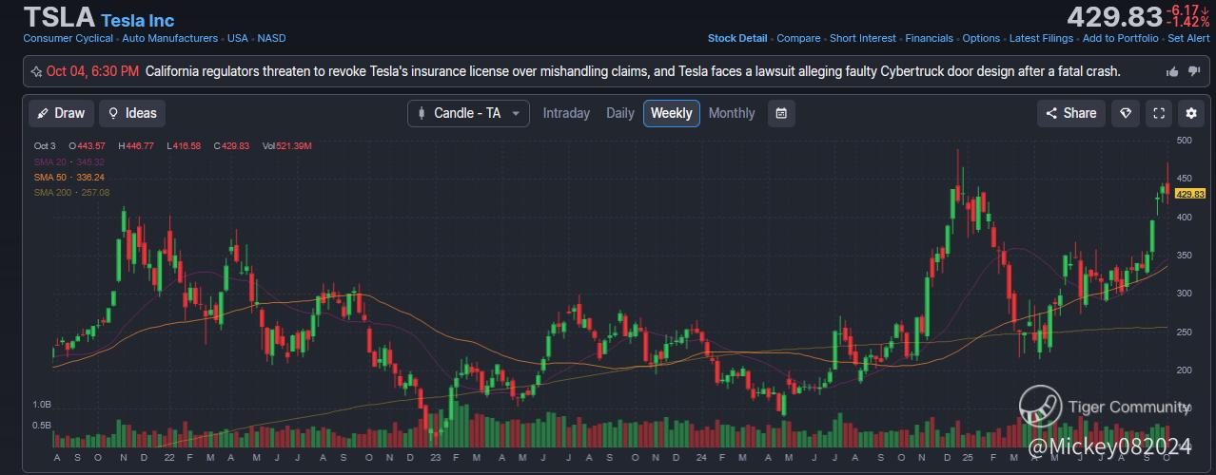This screenshot has height=475, width=1216.
Task: Click the 23 year label on time axis
Action: tap(435, 457)
